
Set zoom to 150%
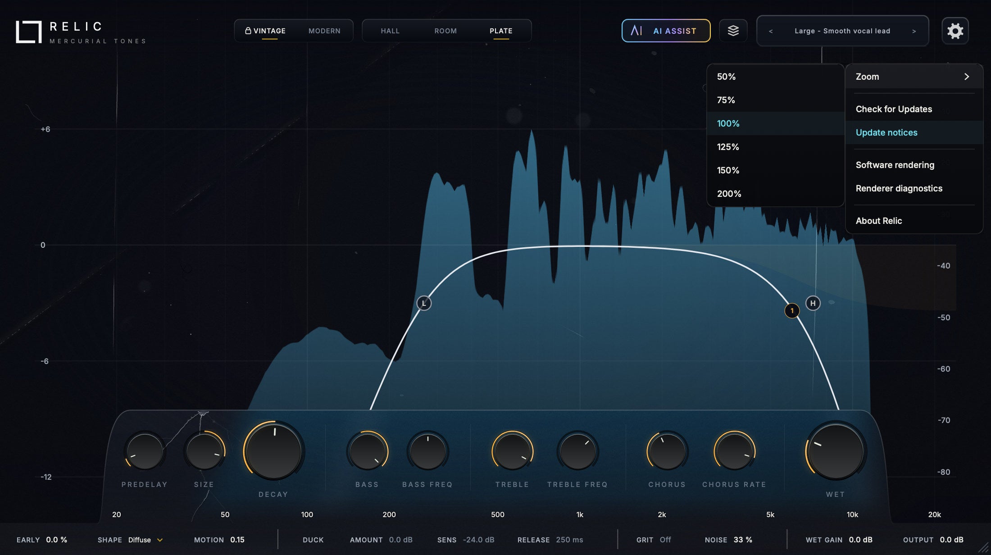pos(775,170)
